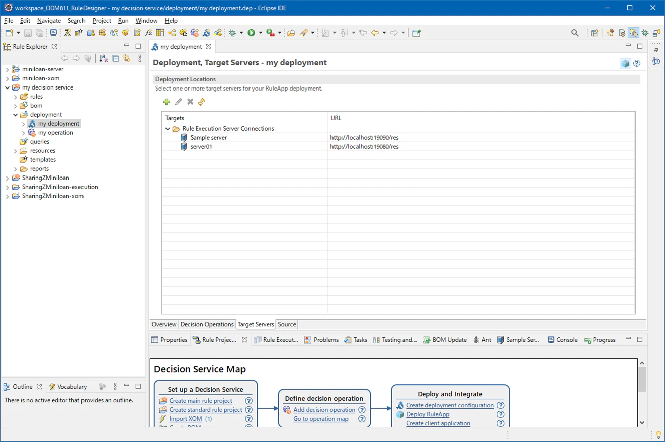Open the Problems view tab
The width and height of the screenshot is (665, 442).
(321, 340)
